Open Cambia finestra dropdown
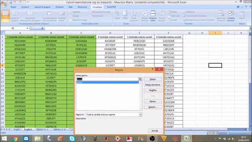The height and width of the screenshot is (142, 252). [231, 16]
